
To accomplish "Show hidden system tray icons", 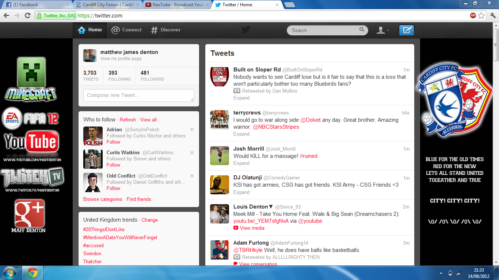I will pos(441,273).
